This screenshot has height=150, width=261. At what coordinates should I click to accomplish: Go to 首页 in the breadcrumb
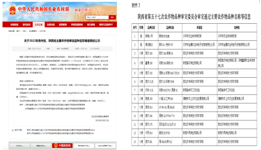click(x=18, y=31)
